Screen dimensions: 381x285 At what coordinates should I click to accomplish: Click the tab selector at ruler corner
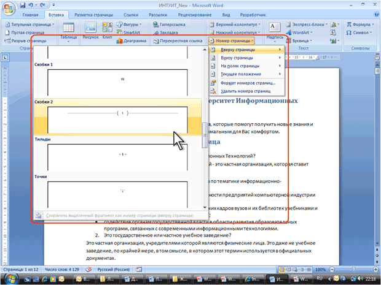pos(5,58)
